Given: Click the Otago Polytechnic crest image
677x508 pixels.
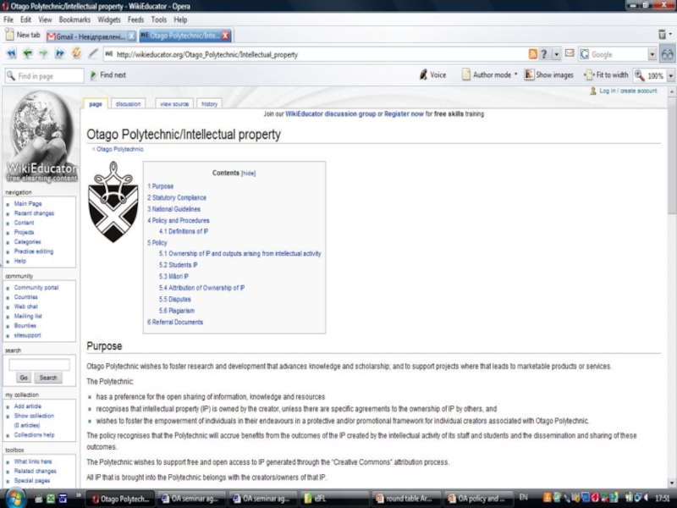Looking at the screenshot, I should (113, 202).
